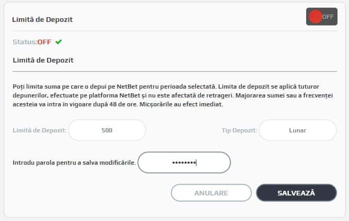Click the Tip Depozit: field label
The height and width of the screenshot is (221, 349).
[238, 130]
